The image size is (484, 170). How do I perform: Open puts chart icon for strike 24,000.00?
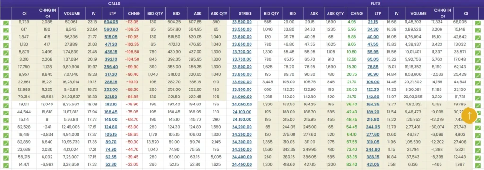478,98
